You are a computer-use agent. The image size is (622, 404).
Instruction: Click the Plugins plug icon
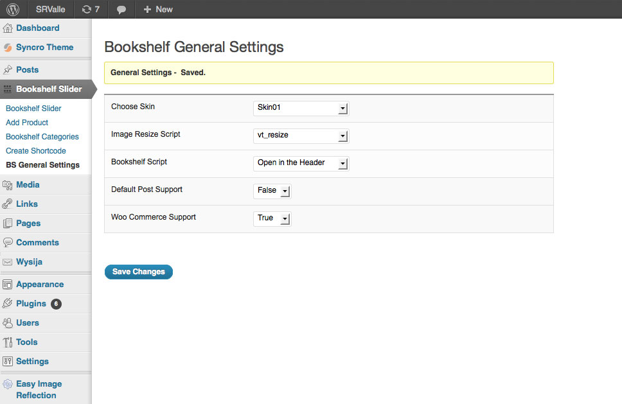click(x=8, y=304)
